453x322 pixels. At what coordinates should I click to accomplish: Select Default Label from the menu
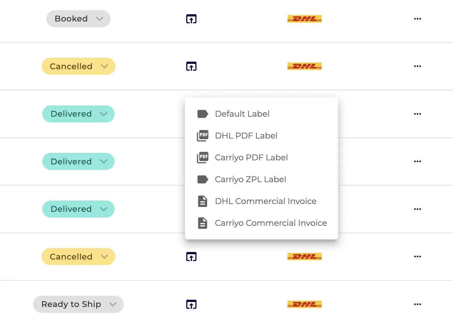[242, 114]
